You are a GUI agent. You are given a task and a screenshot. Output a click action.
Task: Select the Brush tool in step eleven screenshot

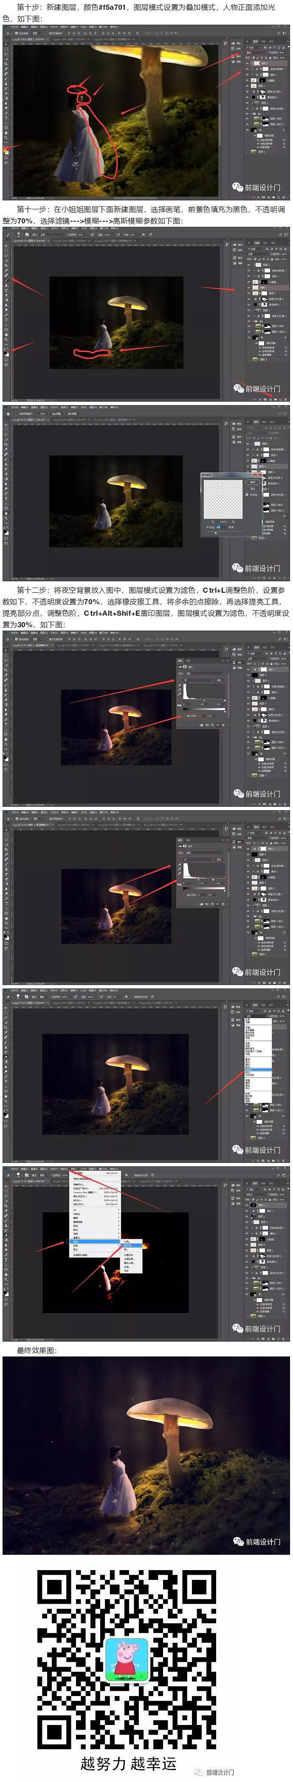coord(6,281)
